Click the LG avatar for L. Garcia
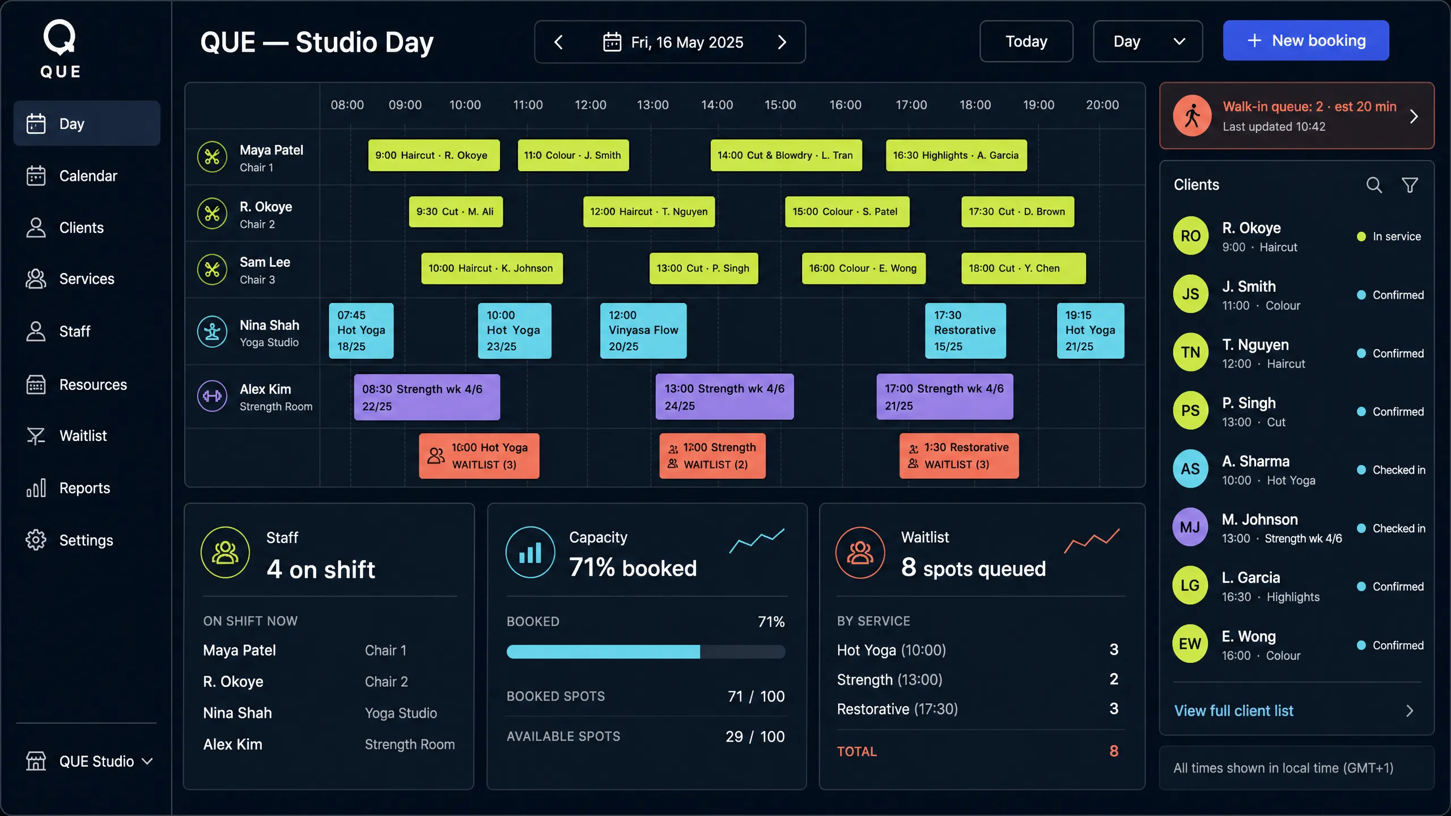 1190,586
